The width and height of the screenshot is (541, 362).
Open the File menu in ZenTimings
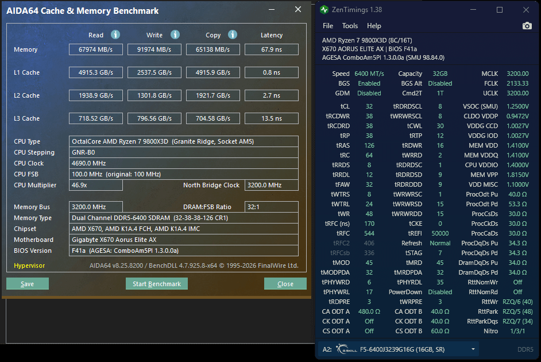click(x=328, y=26)
